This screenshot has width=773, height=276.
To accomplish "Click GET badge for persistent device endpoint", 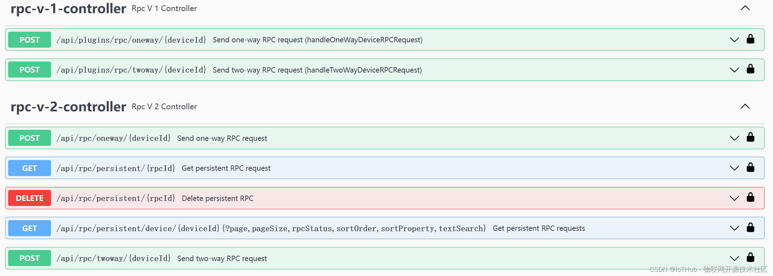I will point(30,228).
